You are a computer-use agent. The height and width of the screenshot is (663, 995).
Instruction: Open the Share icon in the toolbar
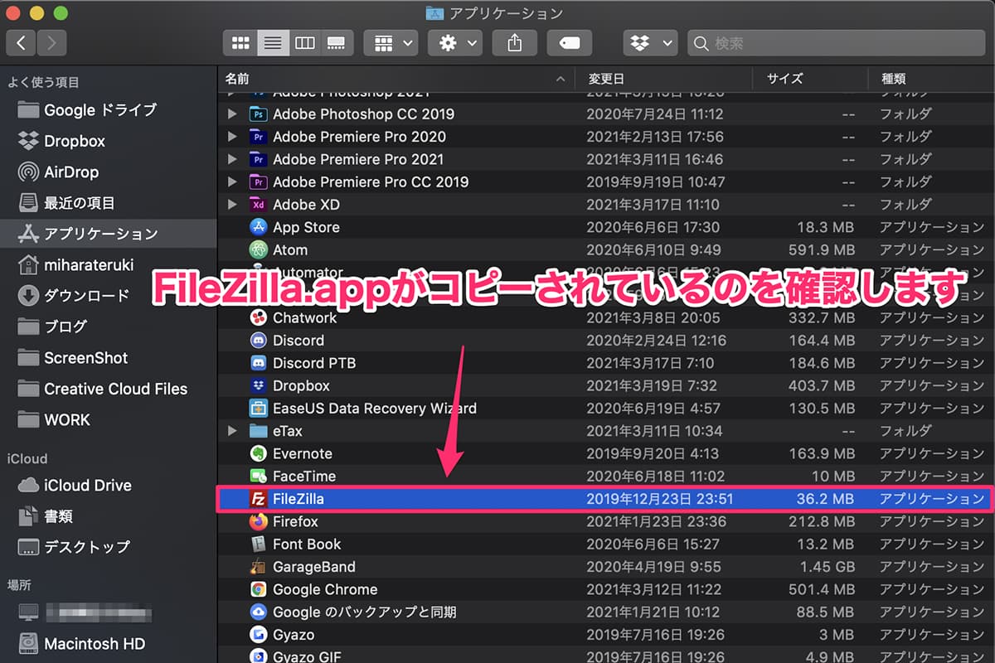pyautogui.click(x=514, y=43)
